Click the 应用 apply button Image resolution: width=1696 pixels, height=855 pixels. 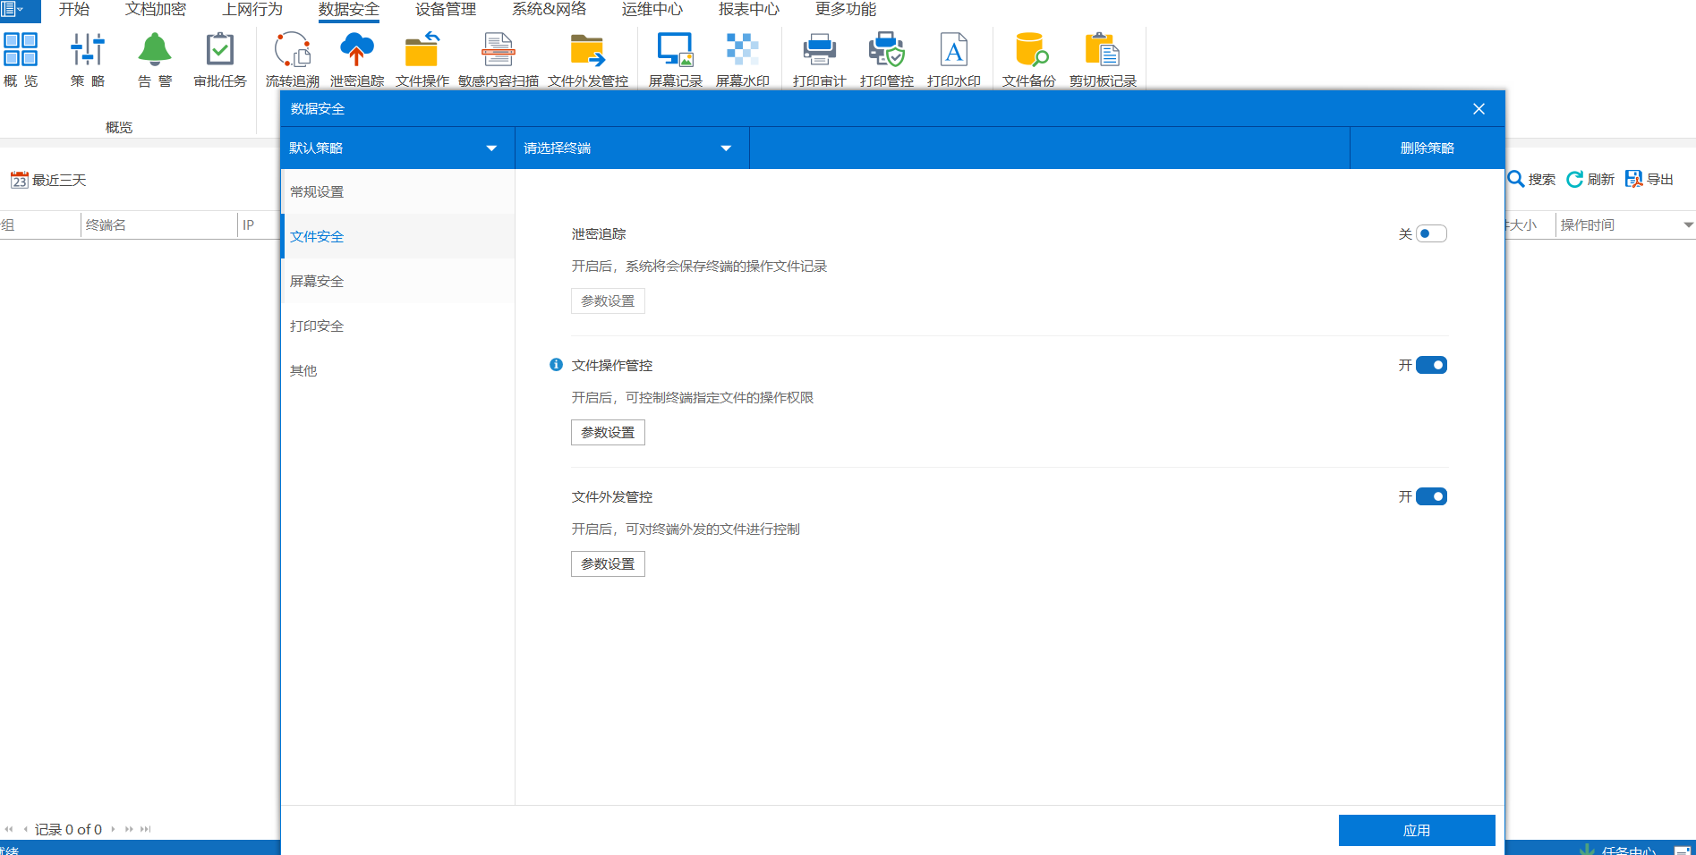1416,830
